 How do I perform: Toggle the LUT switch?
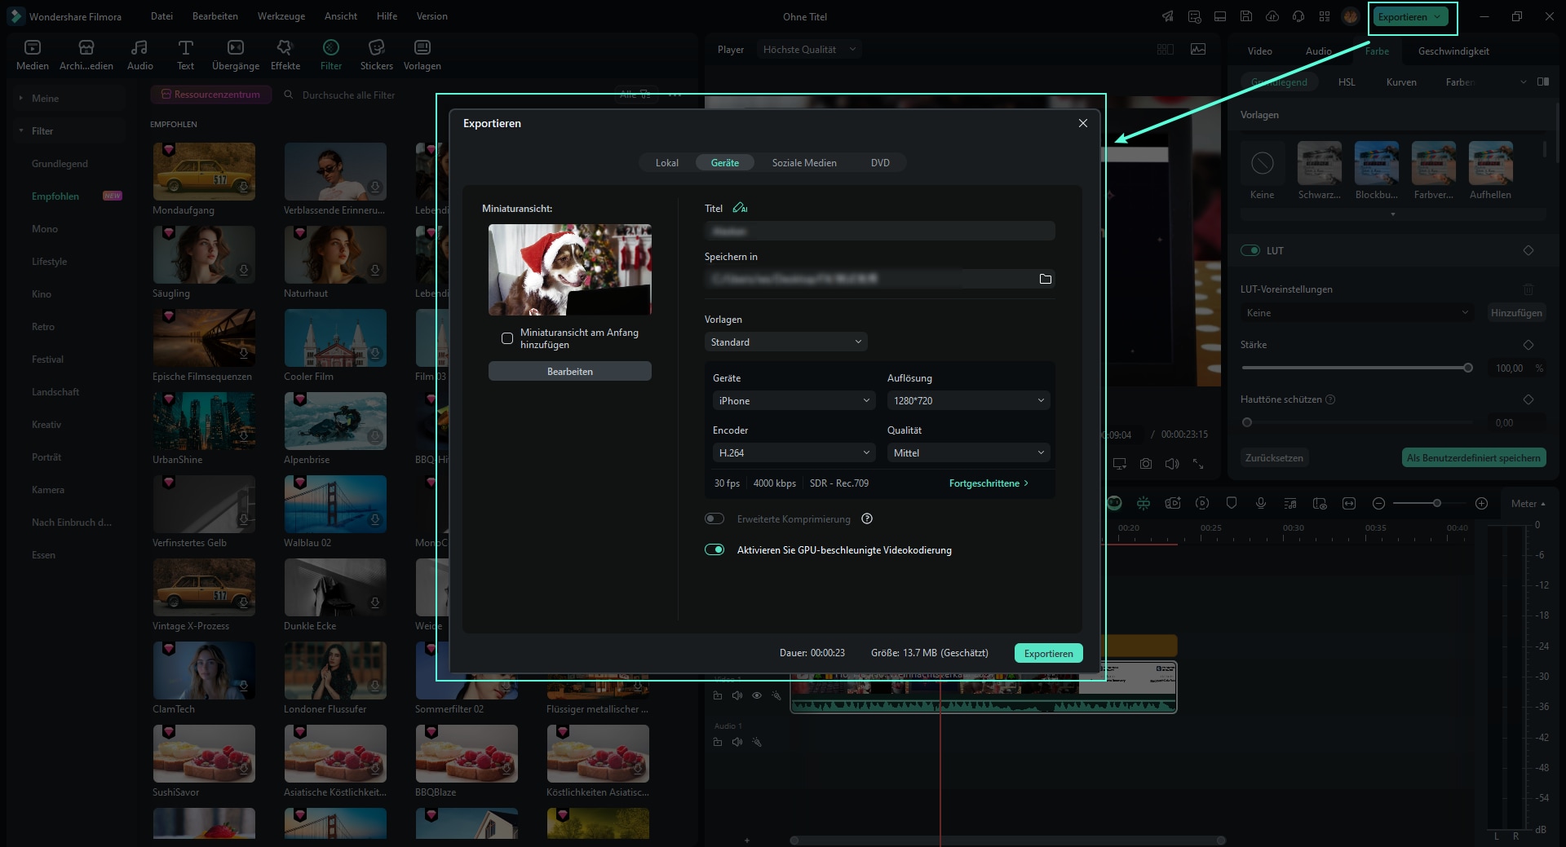tap(1250, 250)
